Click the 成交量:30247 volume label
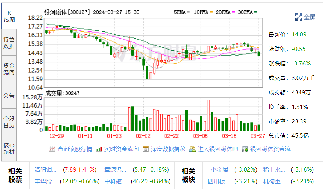Image resolution: width=324 pixels, height=191 pixels. tap(62, 93)
